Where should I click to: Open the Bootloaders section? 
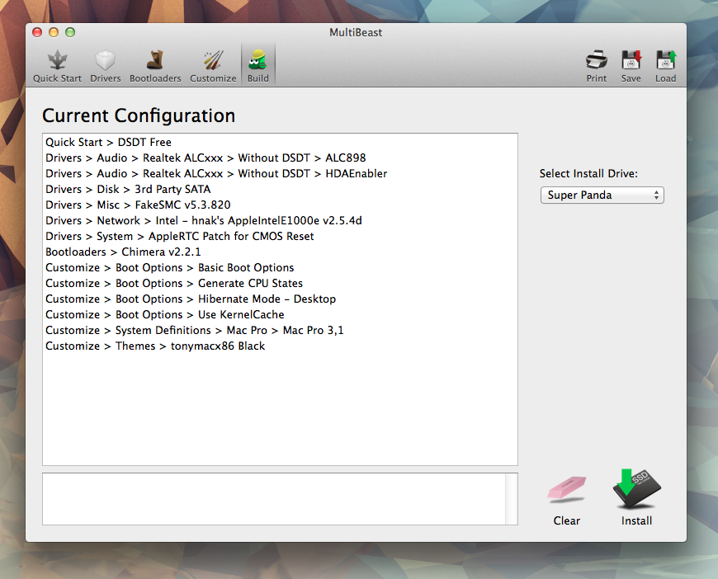155,62
